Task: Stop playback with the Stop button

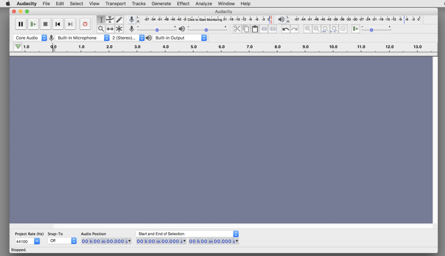Action: coord(45,24)
